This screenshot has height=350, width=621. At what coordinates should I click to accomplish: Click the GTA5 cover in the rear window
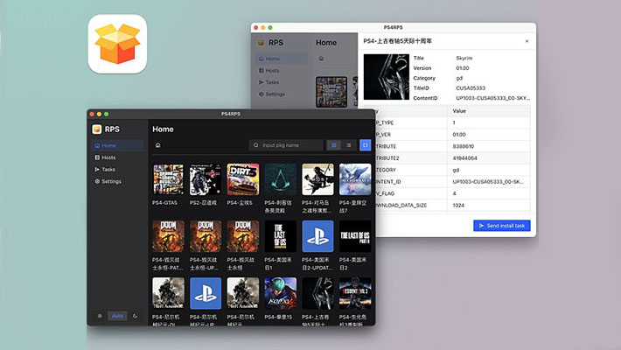[331, 92]
